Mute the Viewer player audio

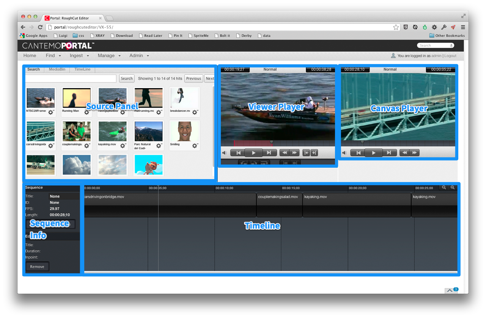pyautogui.click(x=224, y=153)
